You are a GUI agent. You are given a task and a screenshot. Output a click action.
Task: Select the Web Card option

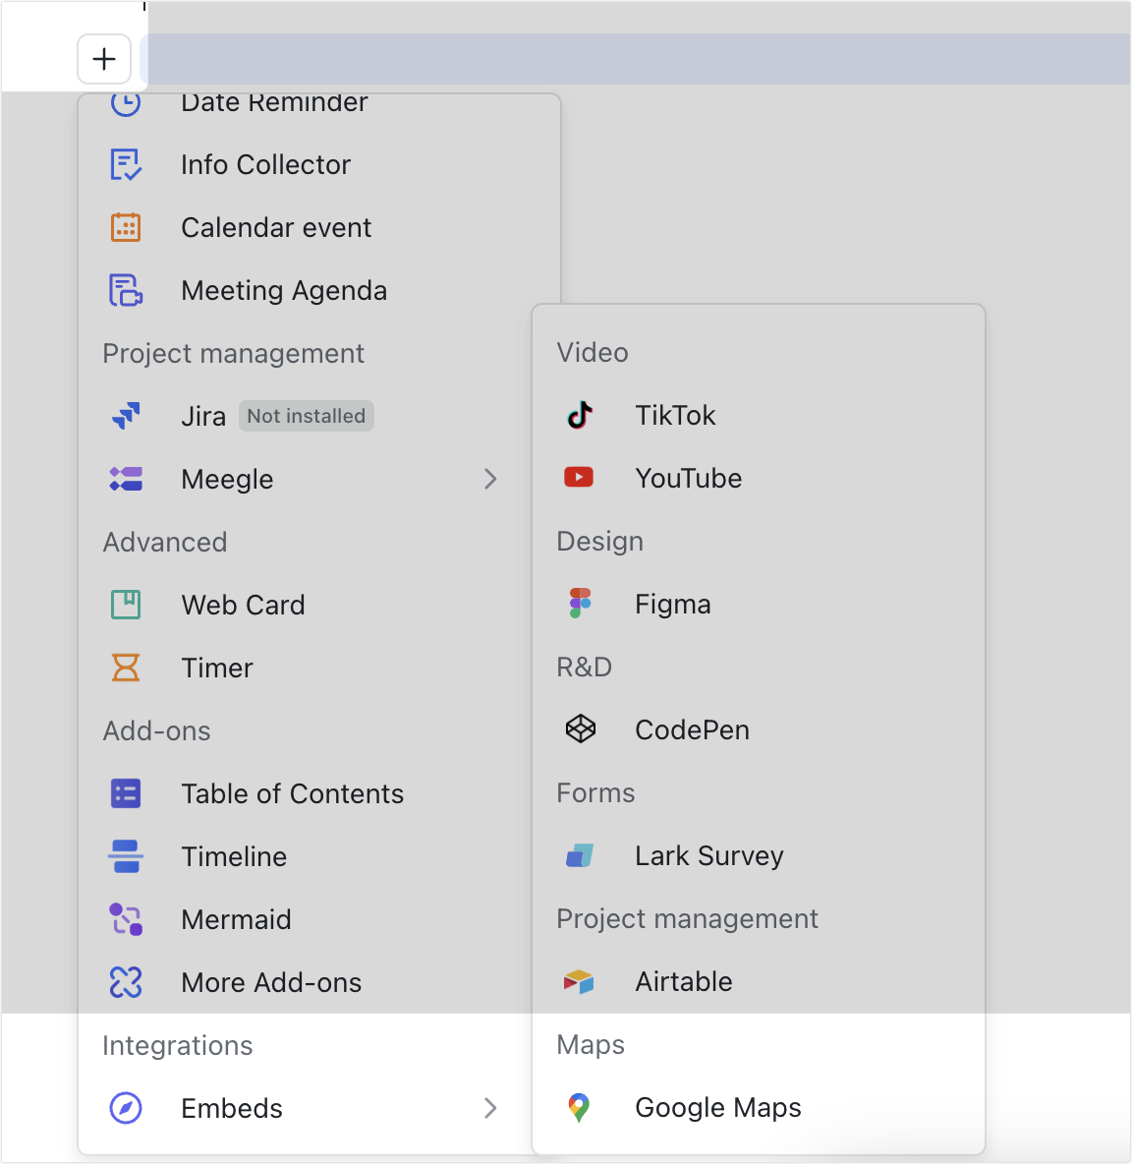pos(243,605)
